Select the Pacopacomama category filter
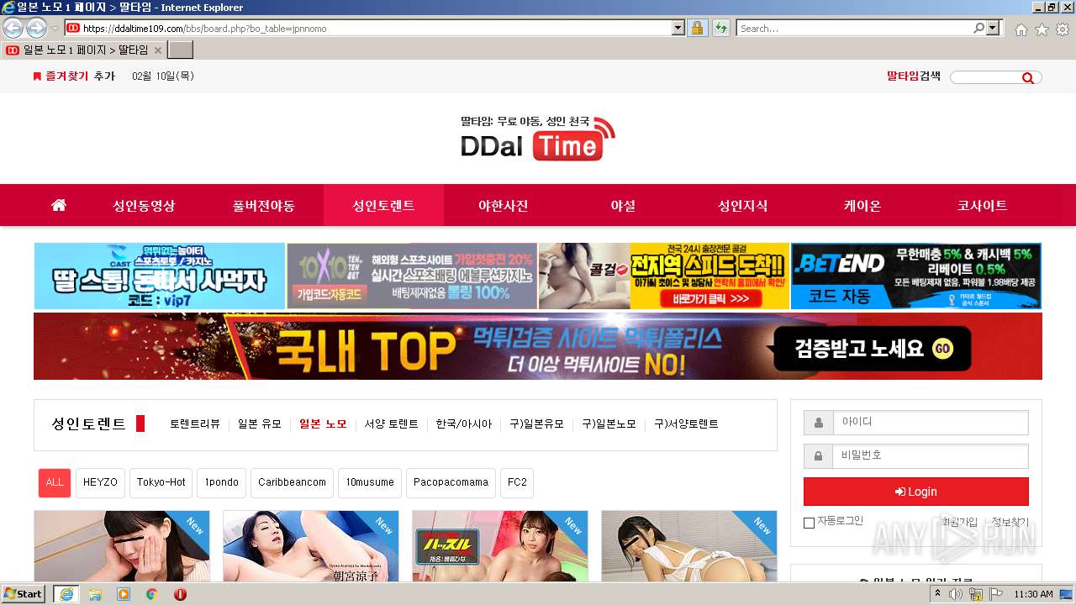This screenshot has width=1076, height=605. pos(451,483)
